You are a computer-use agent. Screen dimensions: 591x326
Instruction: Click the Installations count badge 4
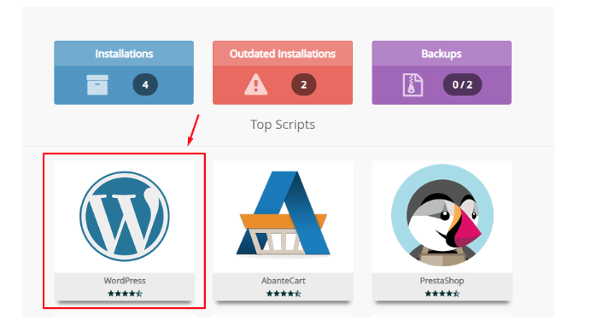[145, 84]
